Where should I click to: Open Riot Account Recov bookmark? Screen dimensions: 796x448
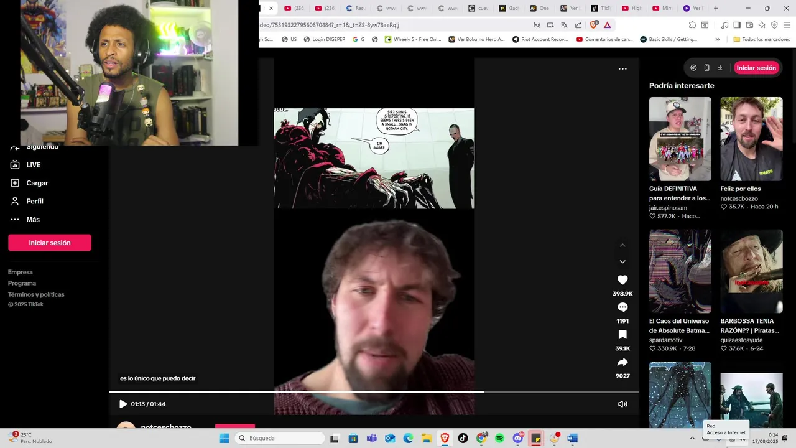point(540,39)
